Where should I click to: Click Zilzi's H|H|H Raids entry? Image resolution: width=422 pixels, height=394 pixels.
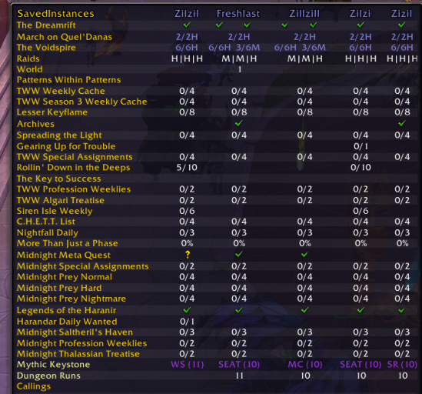pos(361,58)
